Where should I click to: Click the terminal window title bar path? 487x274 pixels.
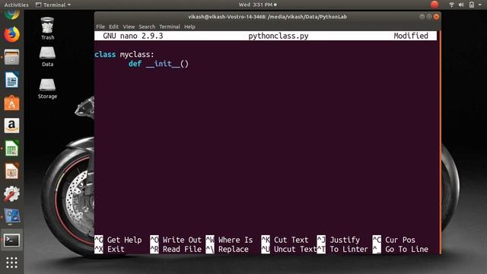click(267, 17)
